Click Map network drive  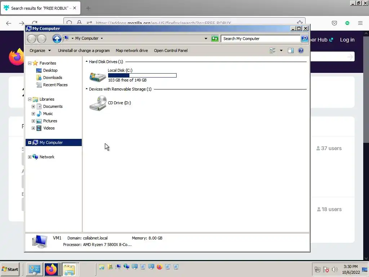tap(132, 50)
